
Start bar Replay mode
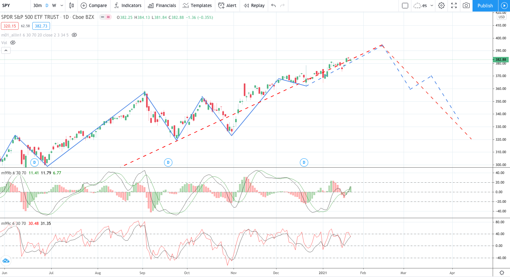pyautogui.click(x=254, y=5)
